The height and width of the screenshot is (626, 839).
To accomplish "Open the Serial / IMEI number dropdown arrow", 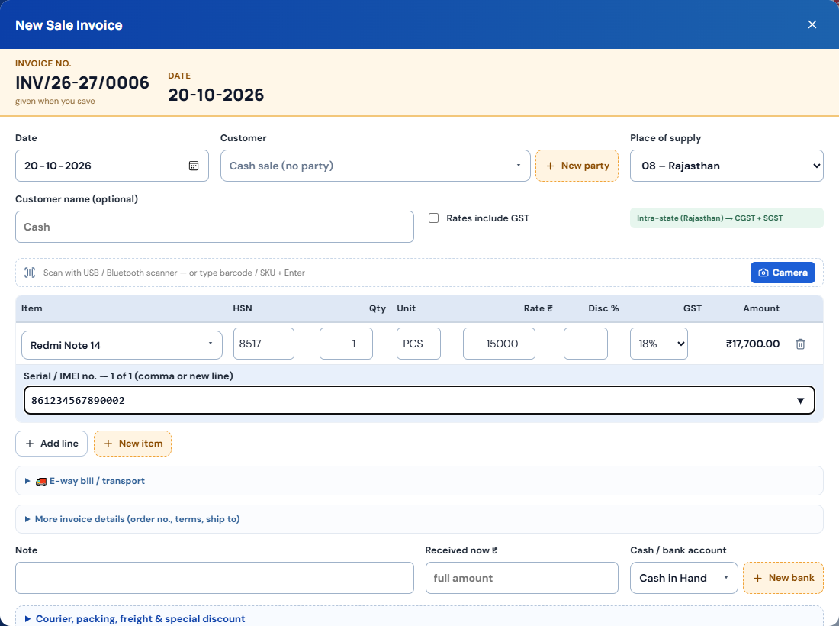I will pos(800,401).
